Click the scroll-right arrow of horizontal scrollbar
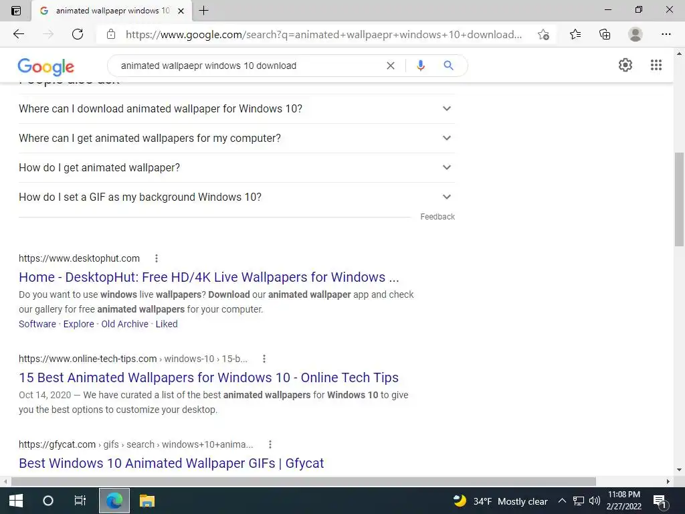This screenshot has height=514, width=685. [668, 481]
